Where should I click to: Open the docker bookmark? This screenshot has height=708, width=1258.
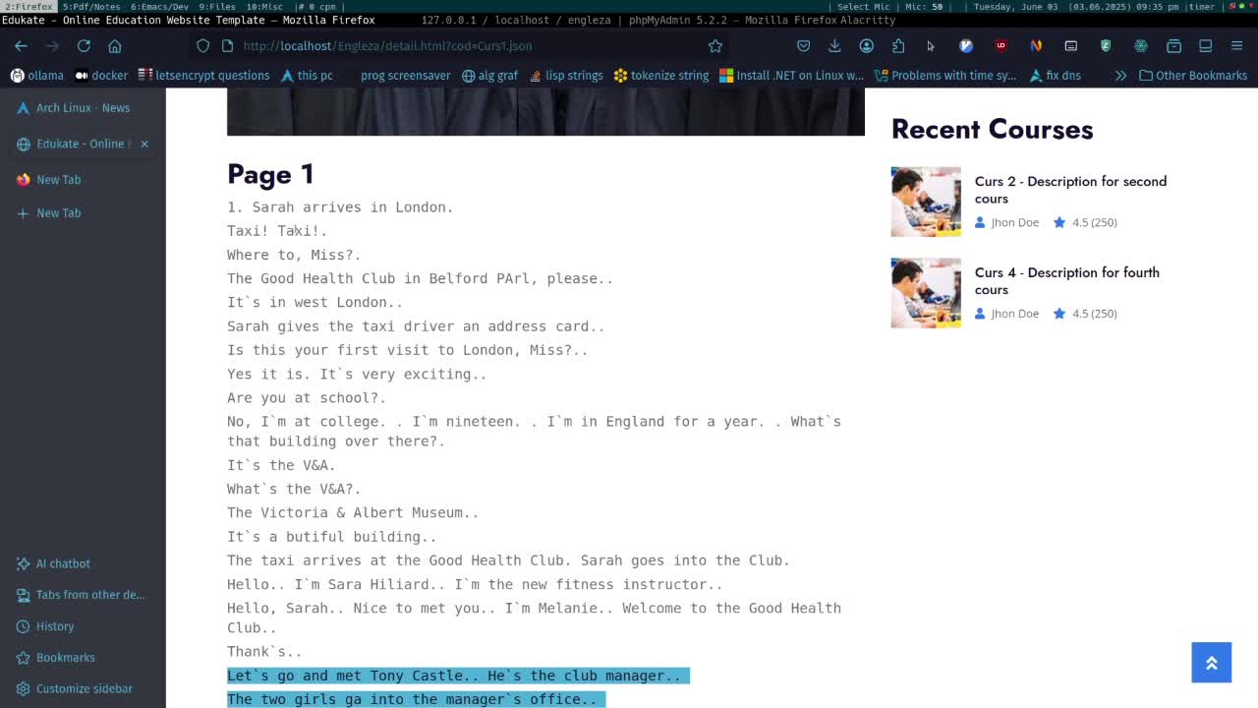point(101,75)
